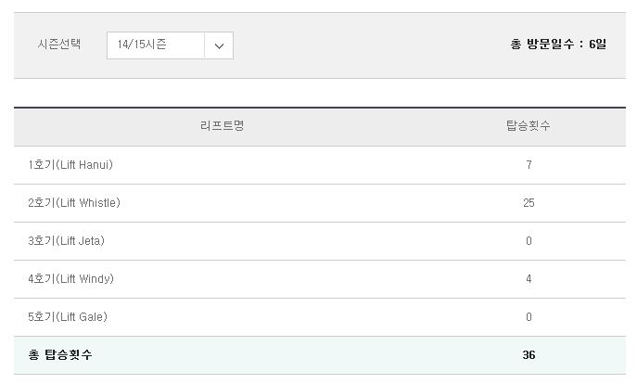
Task: Click the highlighted total summary row
Action: coord(320,355)
